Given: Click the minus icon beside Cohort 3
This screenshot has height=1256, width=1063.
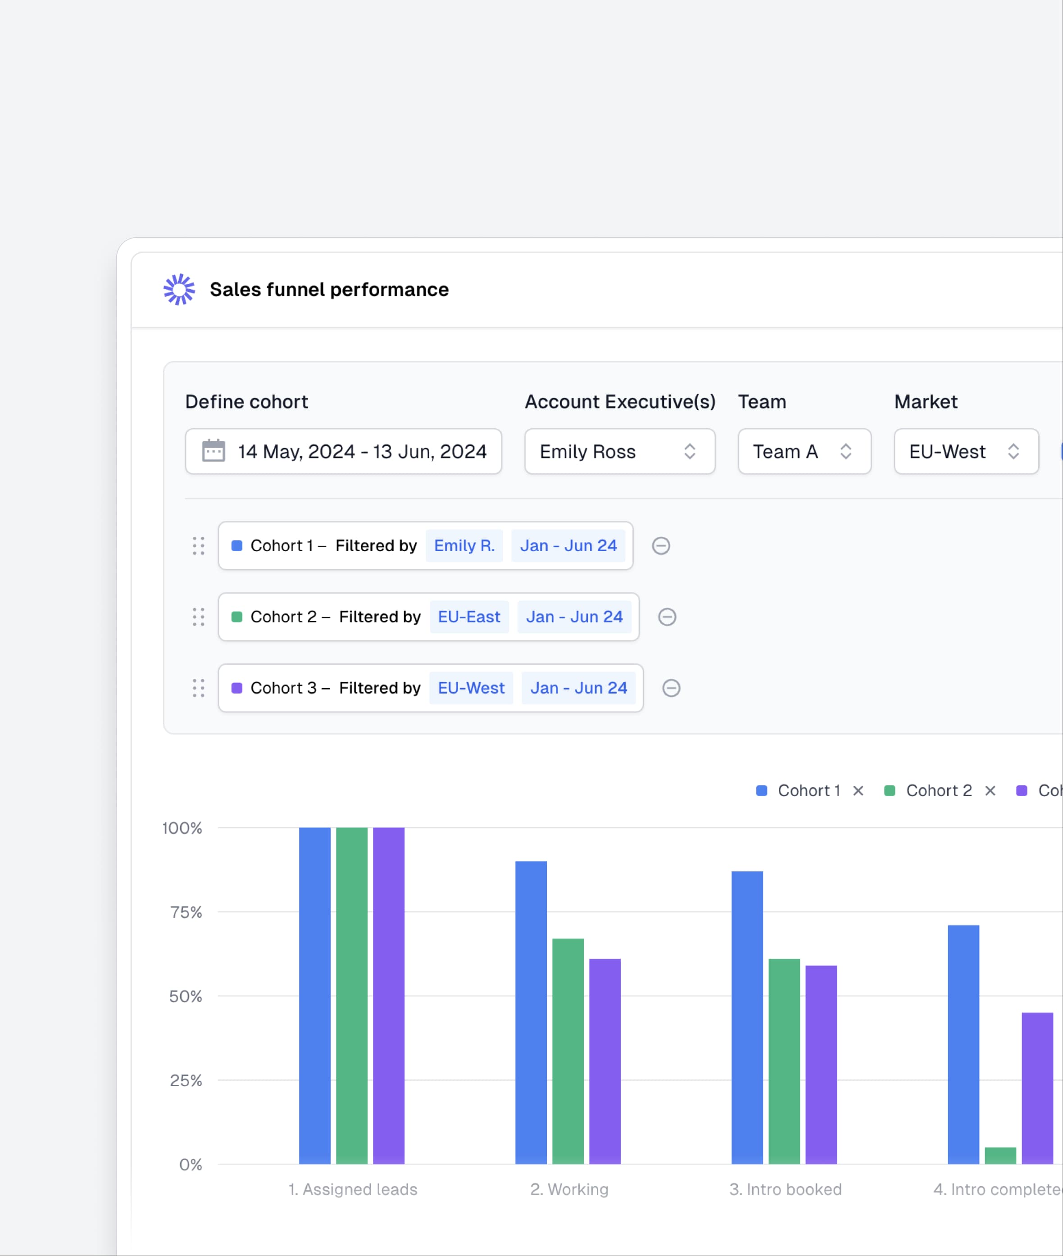Looking at the screenshot, I should [x=671, y=688].
